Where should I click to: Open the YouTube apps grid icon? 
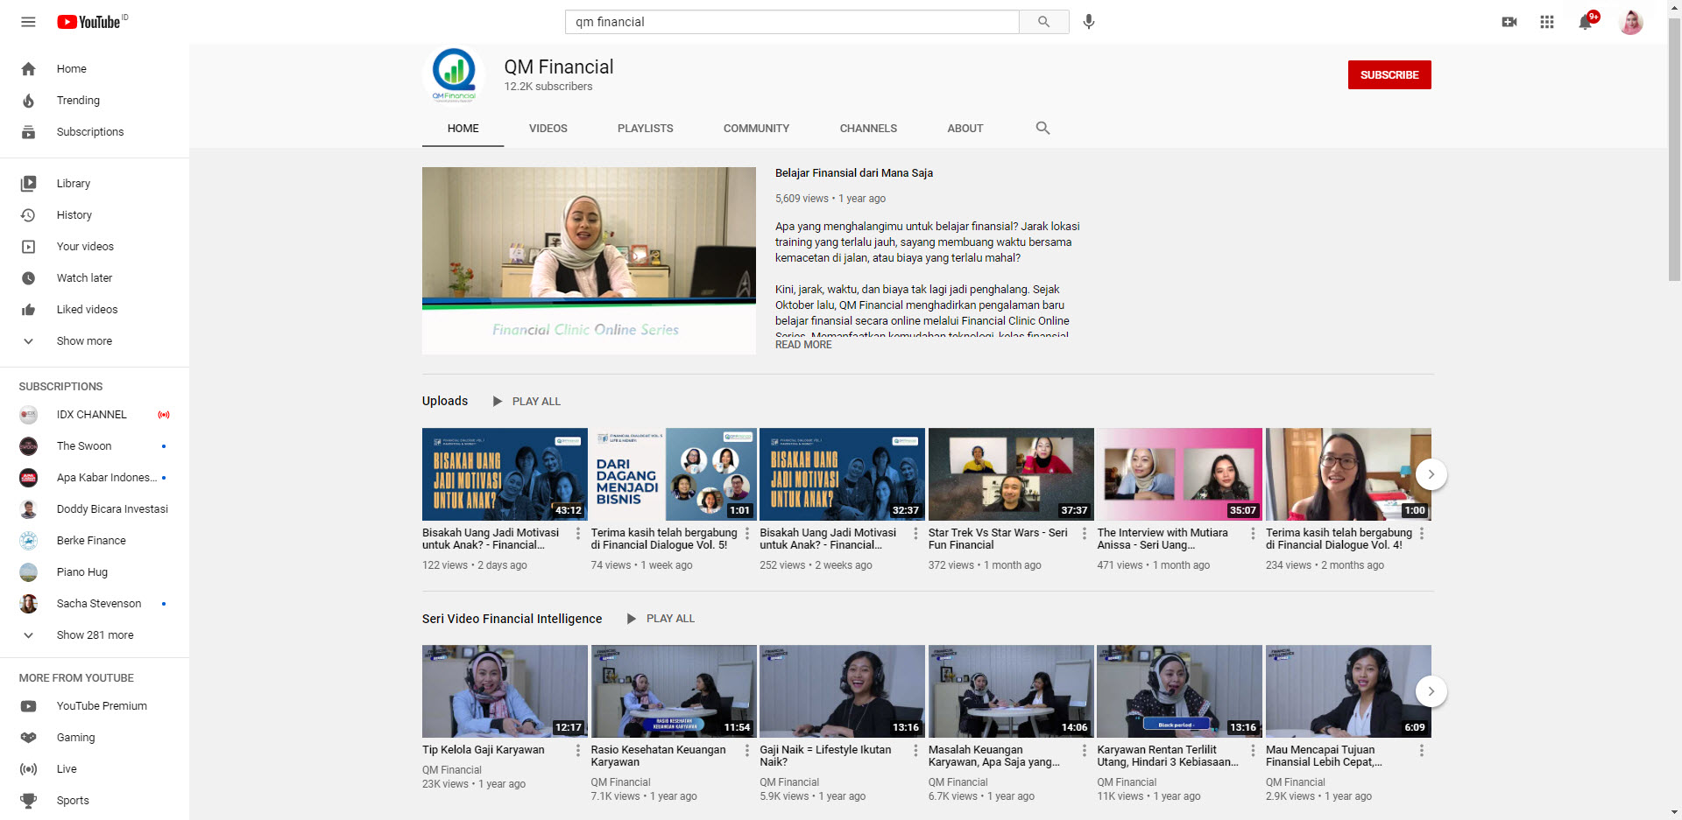coord(1547,22)
